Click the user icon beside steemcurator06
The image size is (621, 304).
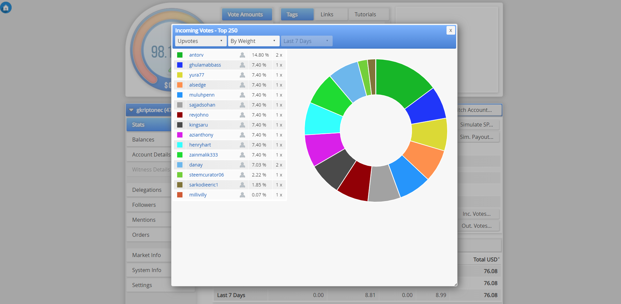click(242, 175)
